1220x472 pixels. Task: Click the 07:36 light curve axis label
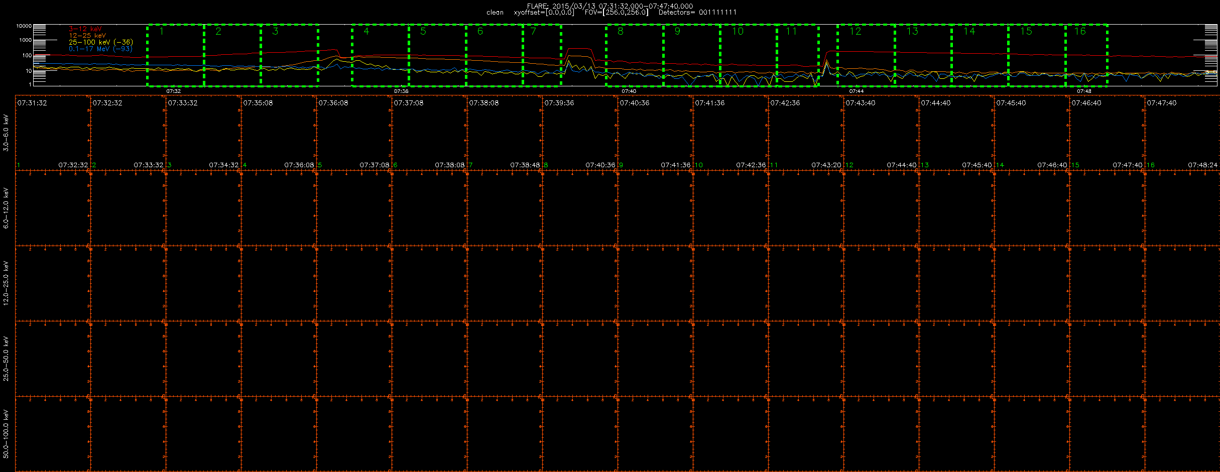coord(401,91)
